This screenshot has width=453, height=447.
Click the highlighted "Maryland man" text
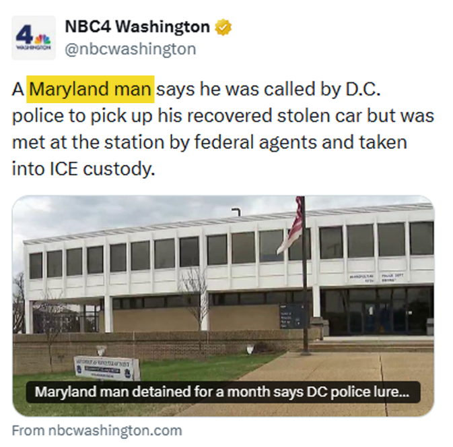91,89
